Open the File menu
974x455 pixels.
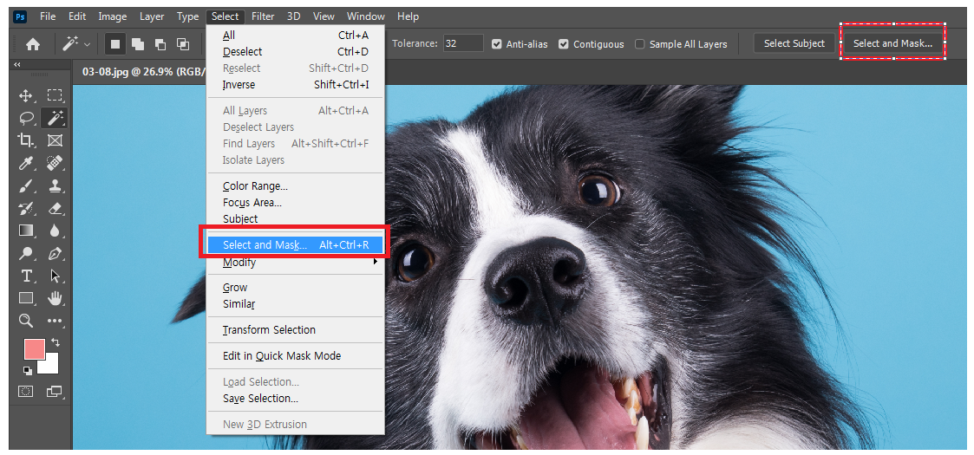tap(48, 16)
